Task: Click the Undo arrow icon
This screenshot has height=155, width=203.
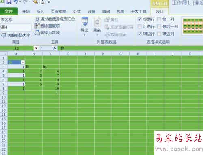Action: click(x=16, y=2)
